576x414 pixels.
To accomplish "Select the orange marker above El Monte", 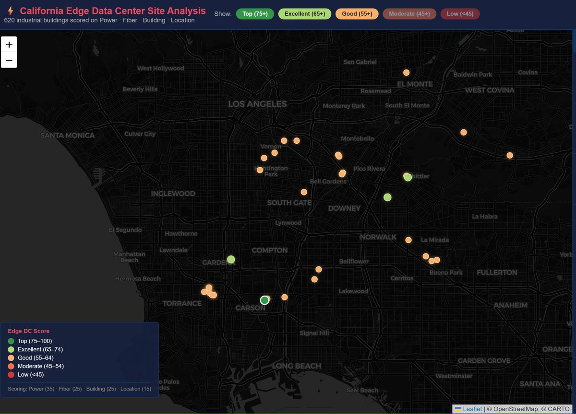I will point(406,72).
